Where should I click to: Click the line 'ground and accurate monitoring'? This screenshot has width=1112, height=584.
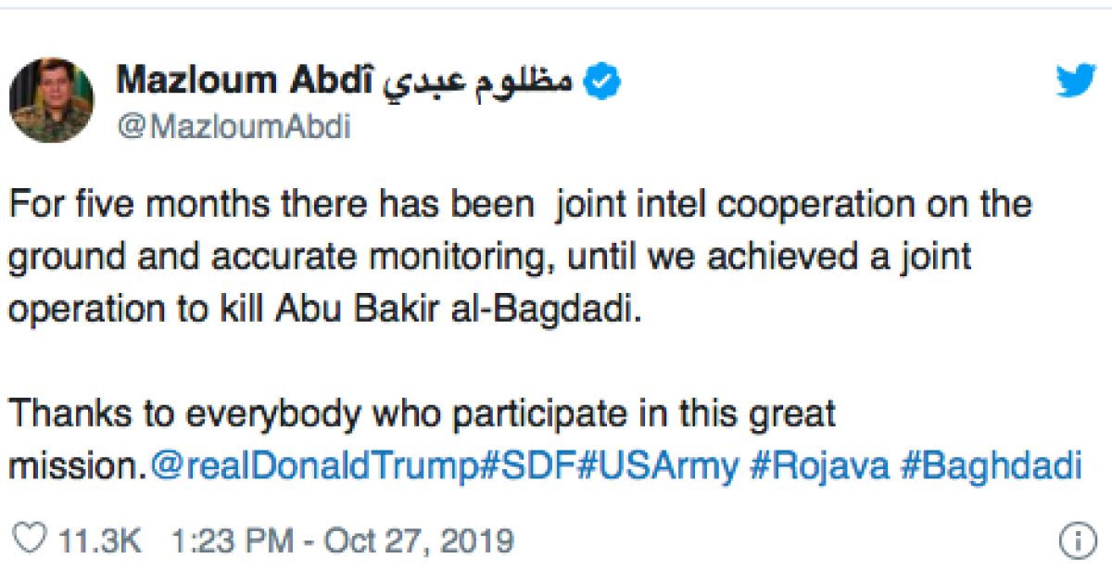tap(490, 256)
